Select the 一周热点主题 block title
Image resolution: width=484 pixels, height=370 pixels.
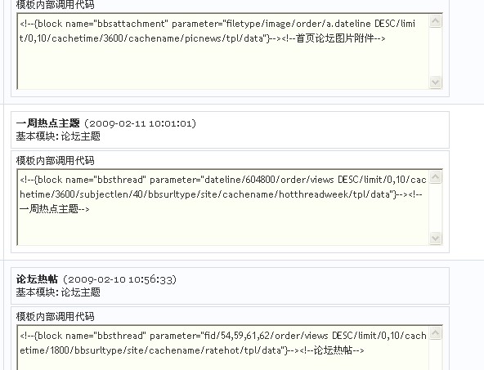[x=48, y=123]
